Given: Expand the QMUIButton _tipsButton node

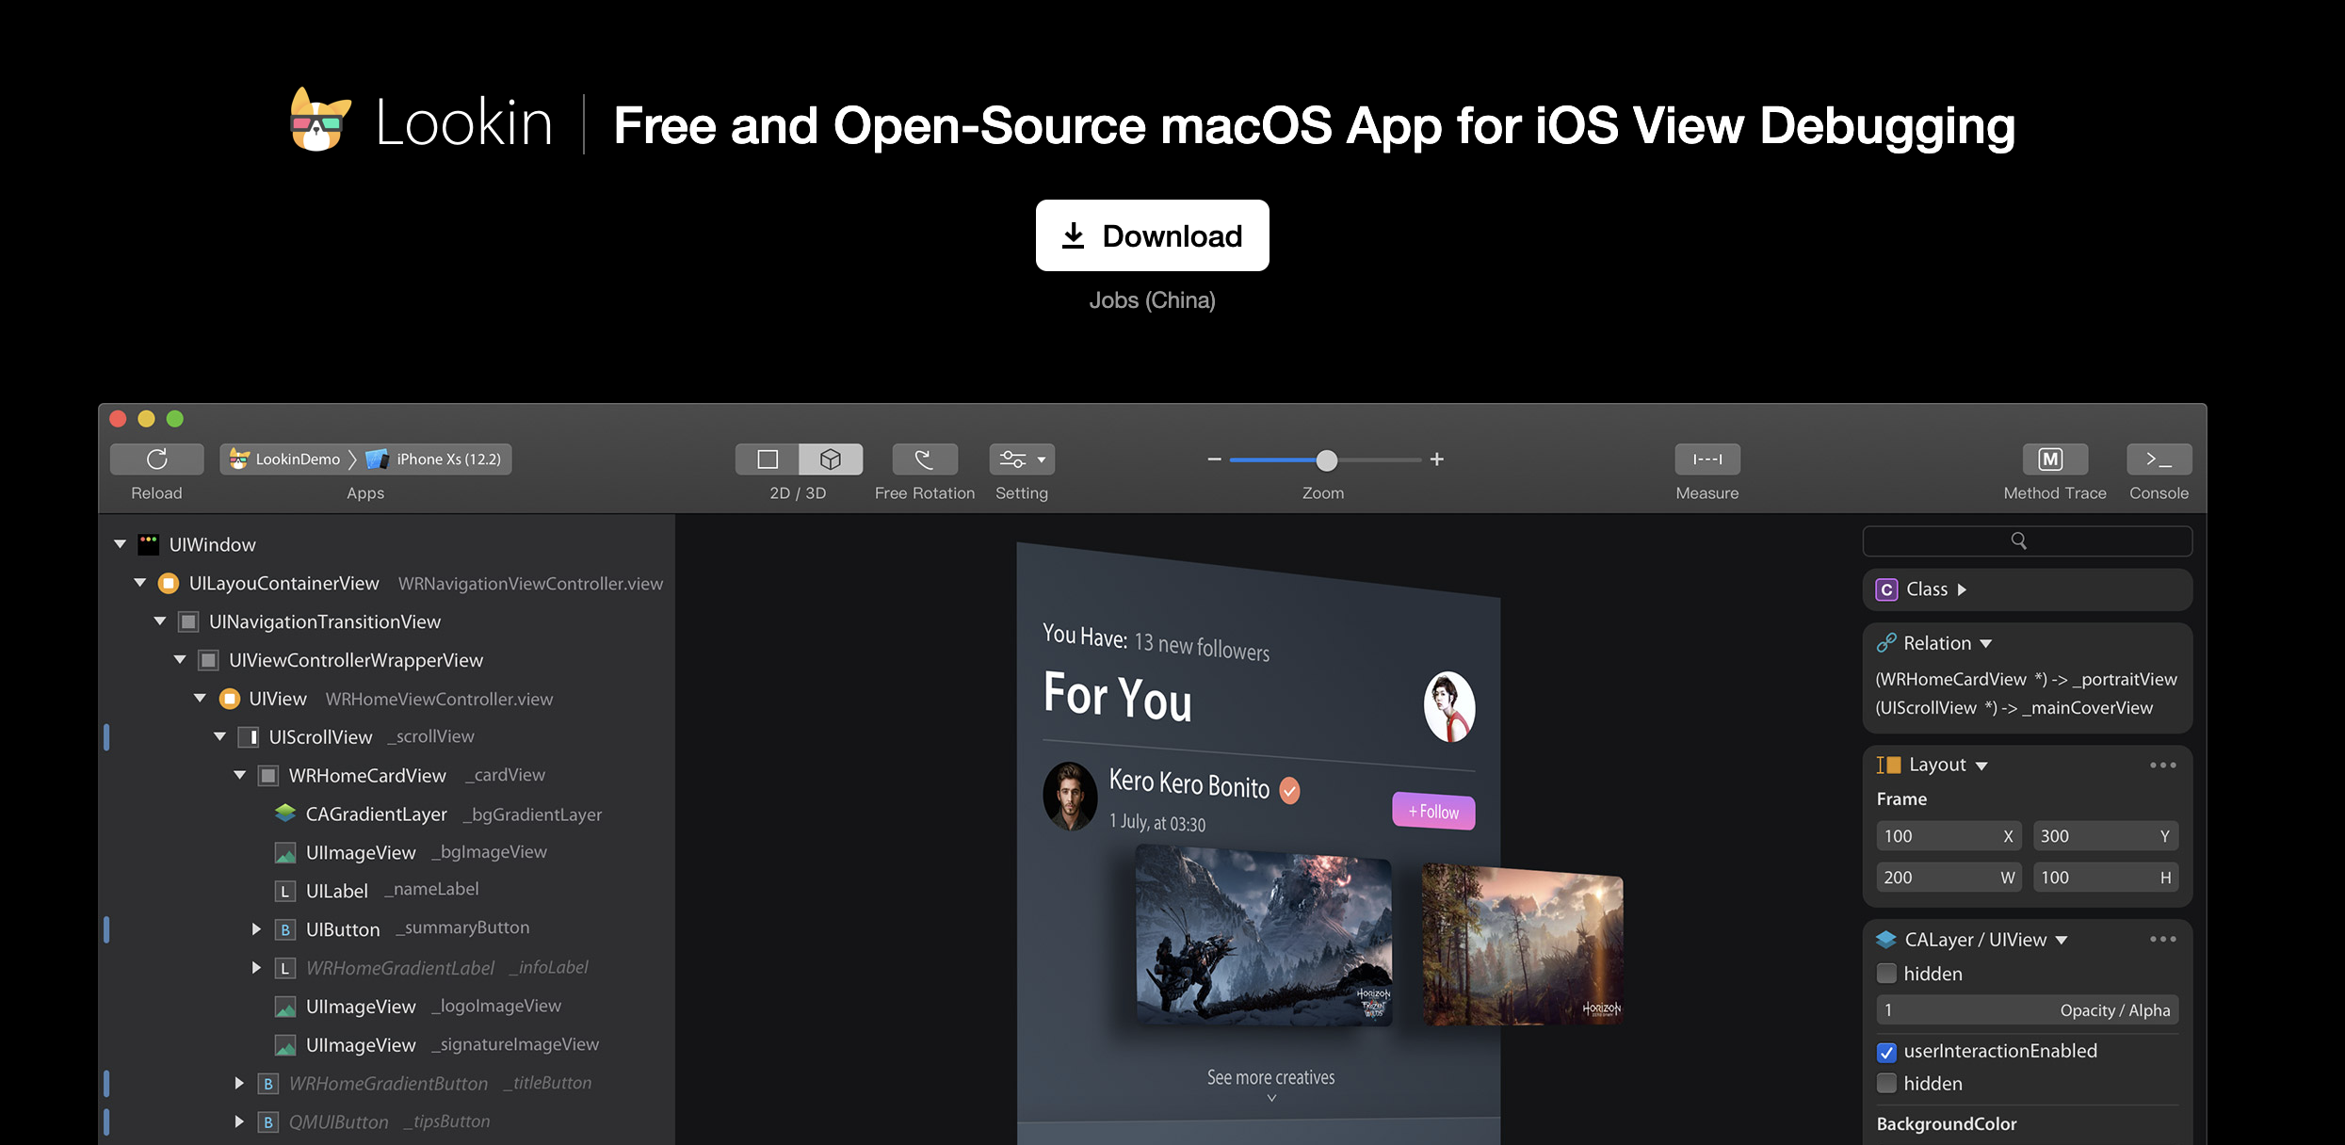Looking at the screenshot, I should click(x=239, y=1121).
